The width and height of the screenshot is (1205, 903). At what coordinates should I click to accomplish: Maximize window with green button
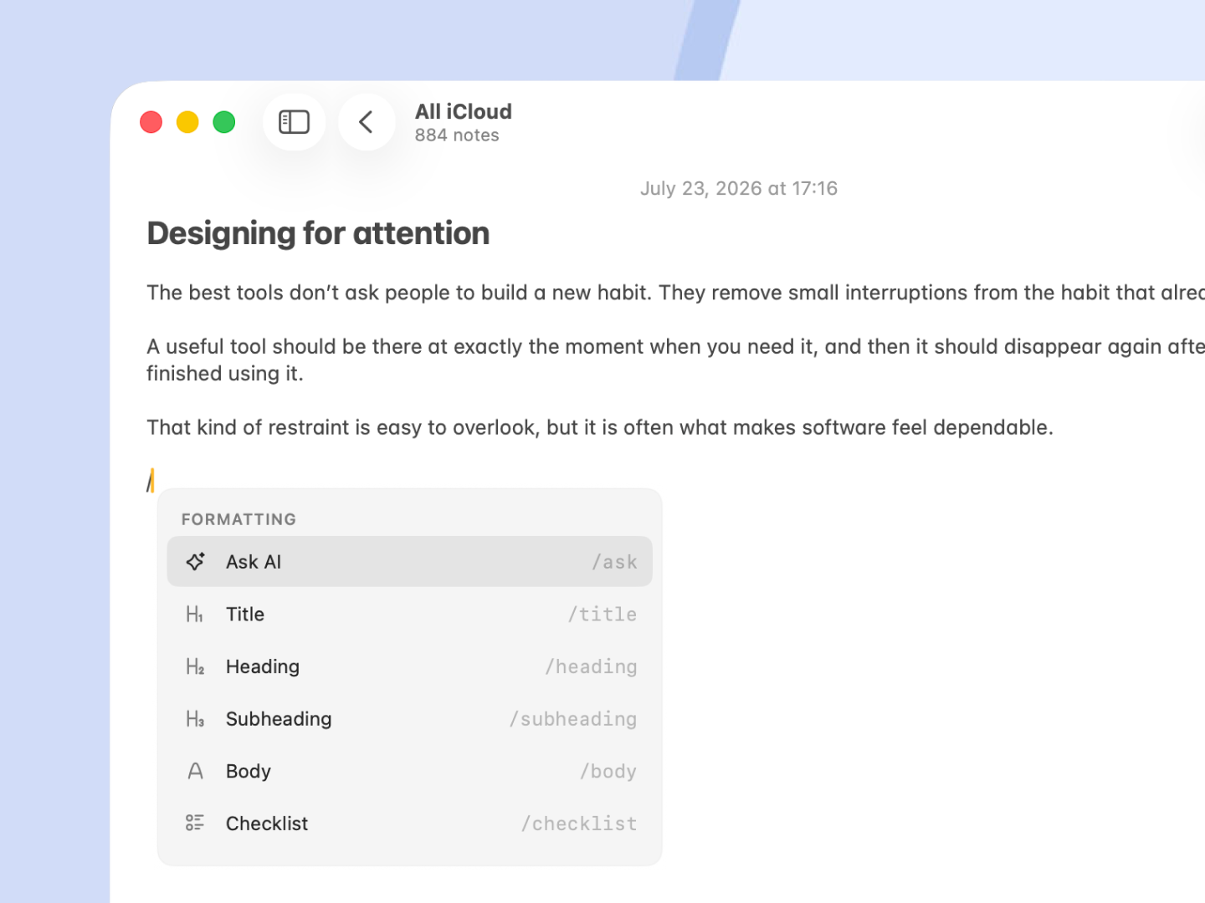[224, 122]
